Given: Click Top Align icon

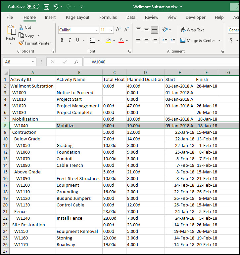Looking at the screenshot, I should pyautogui.click(x=139, y=30).
